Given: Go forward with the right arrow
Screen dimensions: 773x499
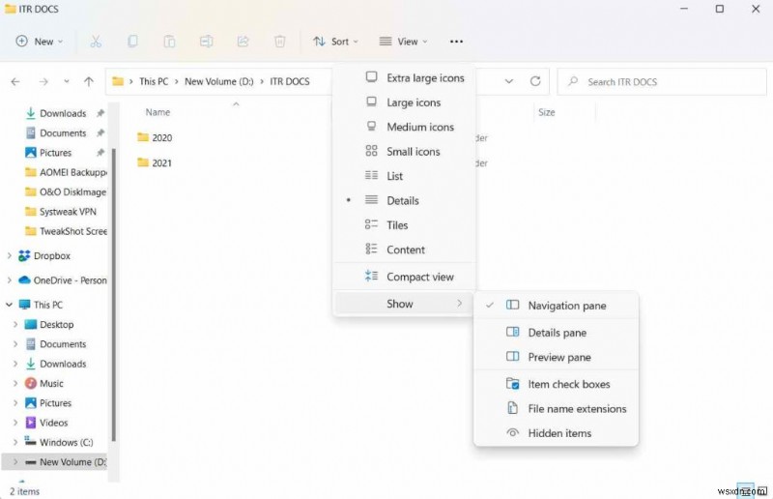Looking at the screenshot, I should (43, 81).
